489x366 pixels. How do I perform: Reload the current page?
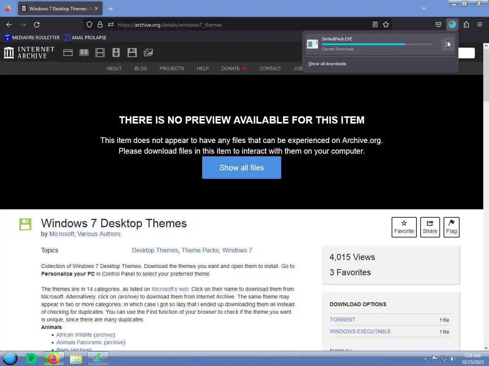[x=37, y=25]
